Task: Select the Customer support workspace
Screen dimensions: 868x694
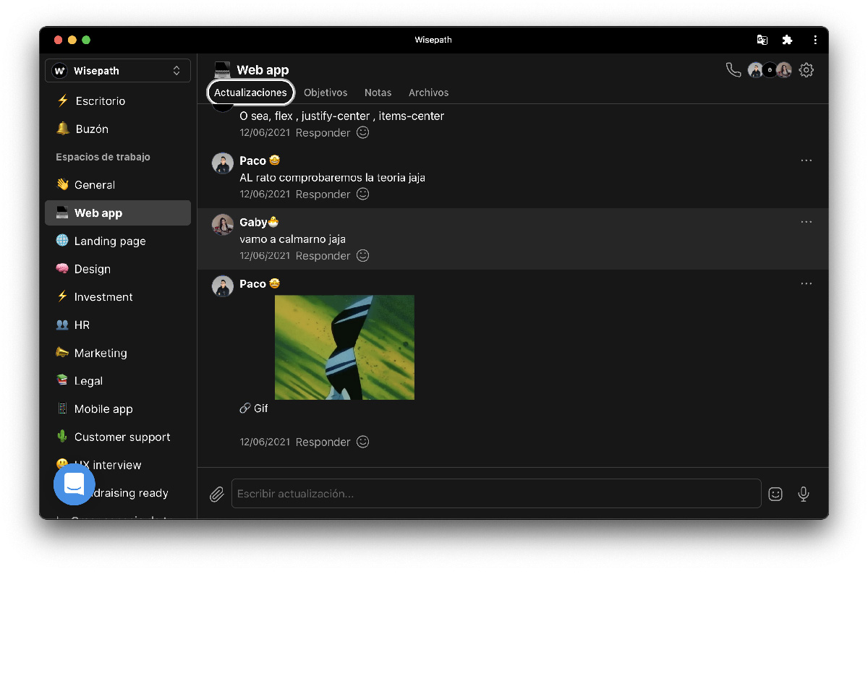Action: point(118,437)
